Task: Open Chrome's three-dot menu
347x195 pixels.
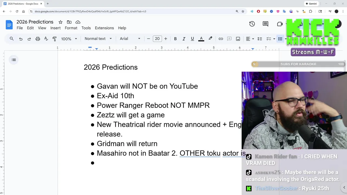Action: point(343,11)
